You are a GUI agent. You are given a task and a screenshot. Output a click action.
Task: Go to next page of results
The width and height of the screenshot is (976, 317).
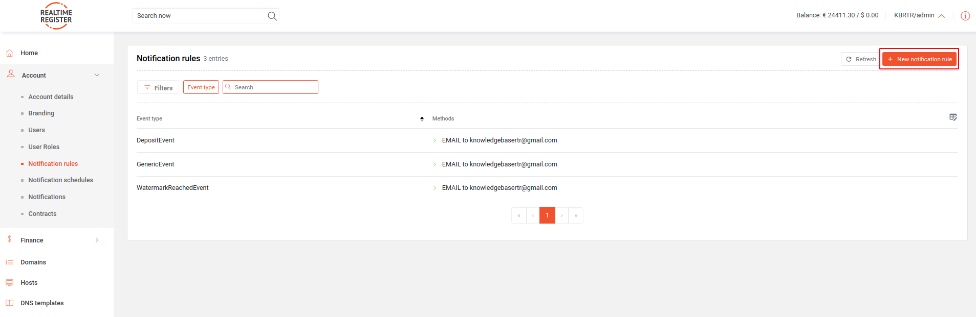tap(561, 215)
